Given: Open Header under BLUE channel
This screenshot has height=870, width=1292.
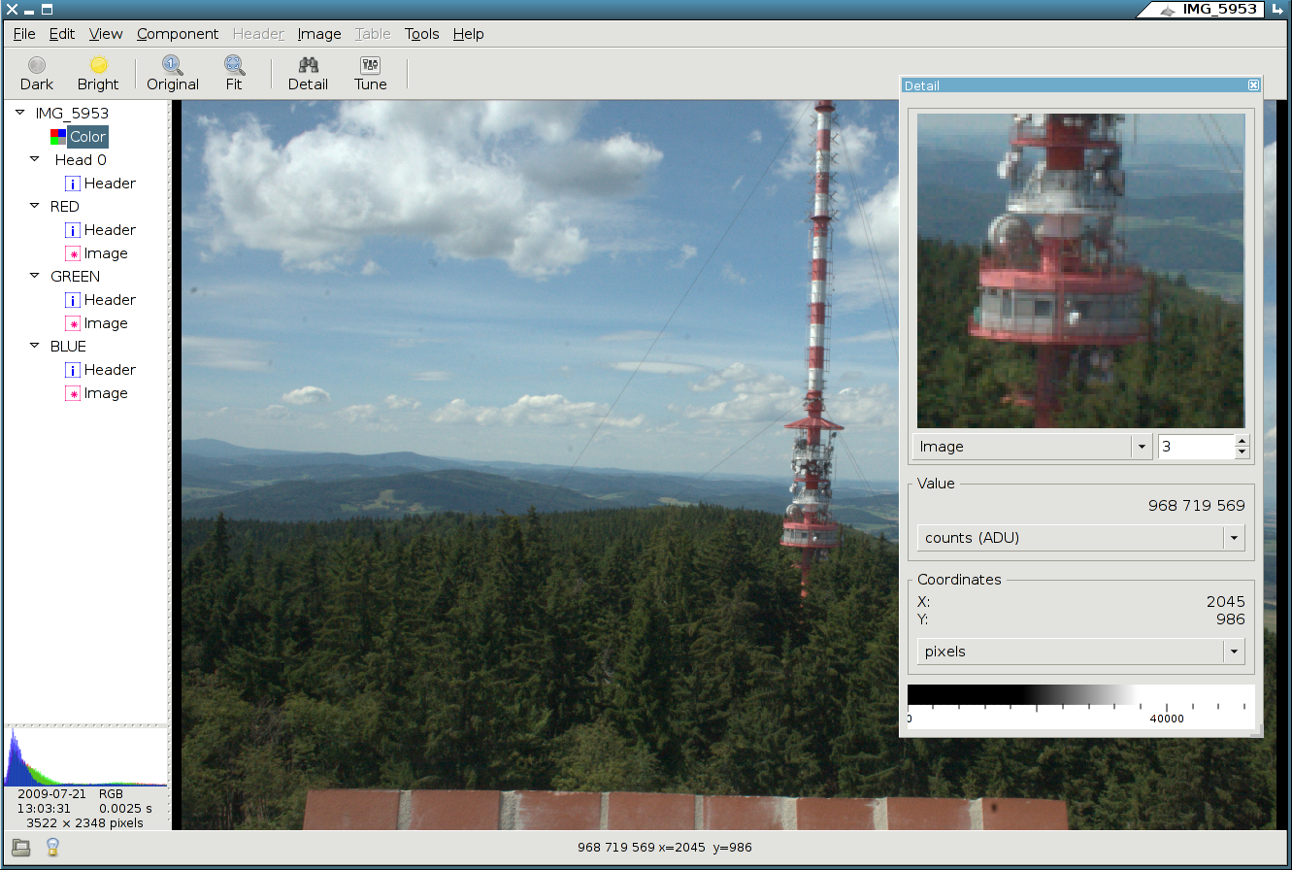Looking at the screenshot, I should click(109, 370).
